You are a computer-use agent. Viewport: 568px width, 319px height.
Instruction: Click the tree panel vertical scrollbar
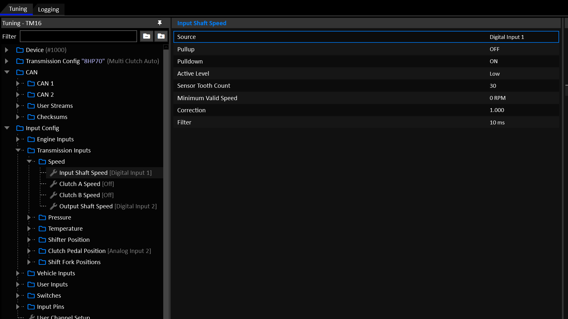click(x=166, y=182)
